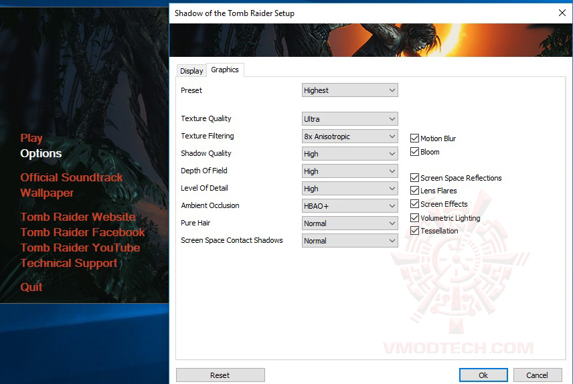
Task: Open the Pure Hair dropdown
Action: click(x=349, y=223)
